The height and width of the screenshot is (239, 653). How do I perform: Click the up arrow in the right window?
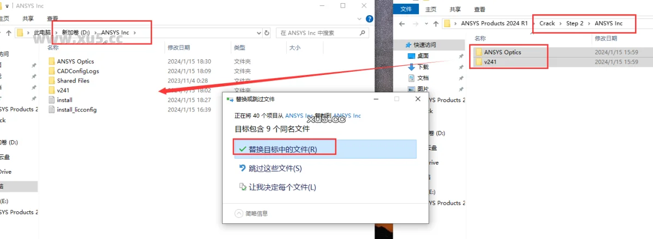click(435, 24)
